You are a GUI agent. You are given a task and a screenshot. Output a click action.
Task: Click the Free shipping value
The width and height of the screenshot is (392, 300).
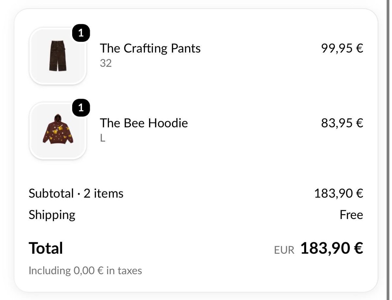tap(351, 215)
